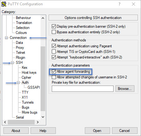Image resolution: width=141 pixels, height=136 pixels.
Task: Open the Host keys category
Action: click(29, 73)
